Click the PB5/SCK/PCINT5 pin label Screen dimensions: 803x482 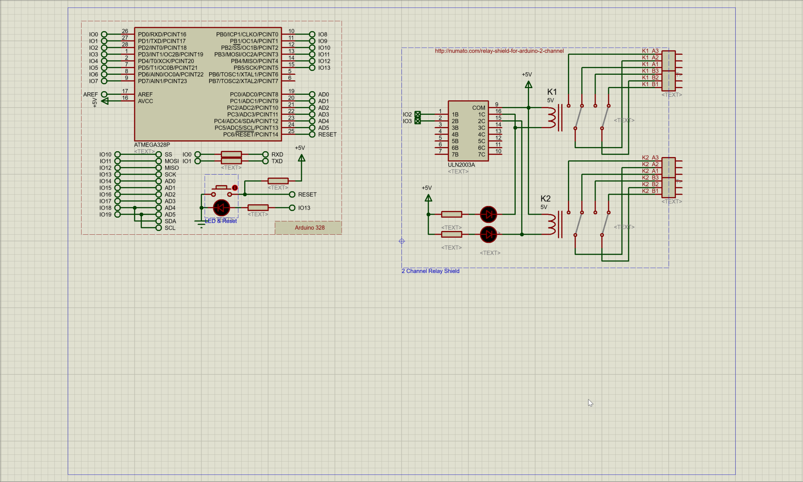256,68
